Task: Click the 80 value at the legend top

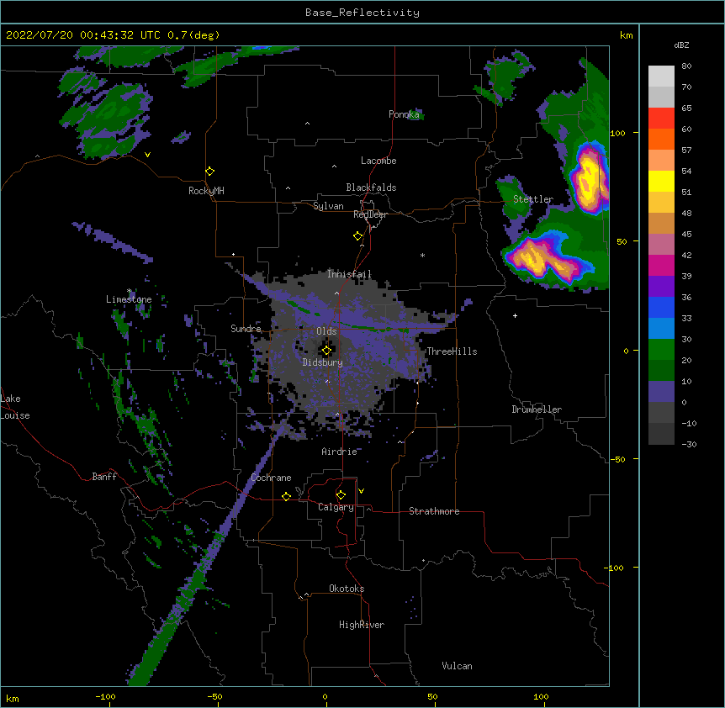Action: tap(686, 66)
